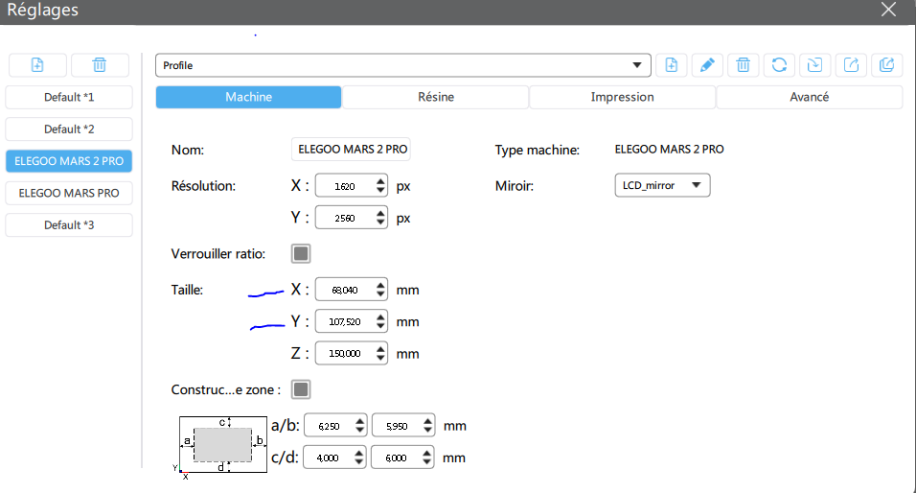The image size is (916, 493).
Task: Toggle the Construc...e zone checkbox
Action: pyautogui.click(x=301, y=389)
